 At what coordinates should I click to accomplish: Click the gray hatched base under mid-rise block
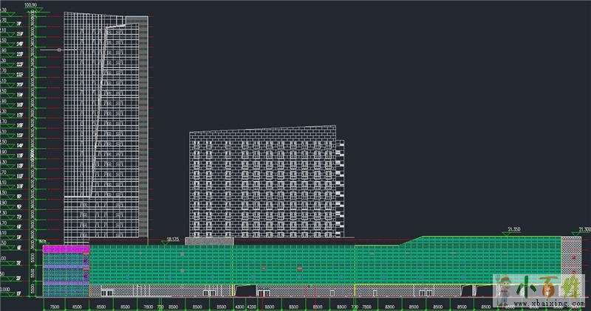[x=210, y=240]
